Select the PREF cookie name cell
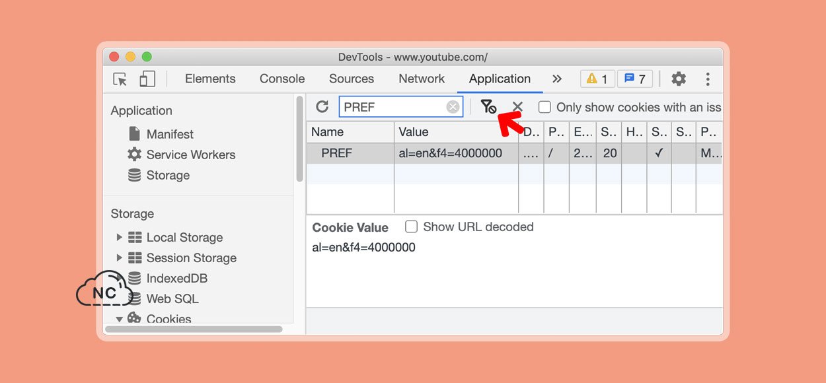The width and height of the screenshot is (826, 383). click(x=350, y=153)
